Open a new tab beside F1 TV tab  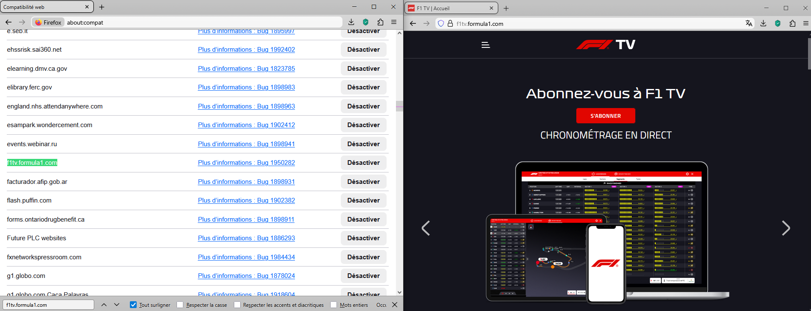coord(506,8)
